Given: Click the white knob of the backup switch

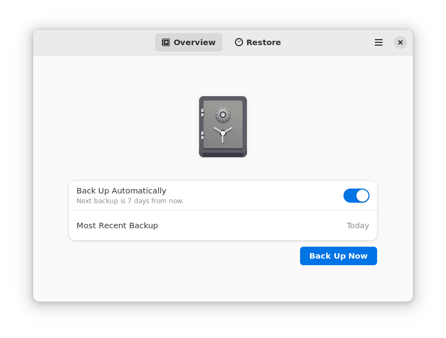Looking at the screenshot, I should click(362, 196).
